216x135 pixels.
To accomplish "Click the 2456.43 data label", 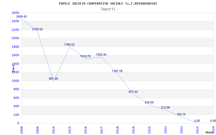I will point(21,17).
